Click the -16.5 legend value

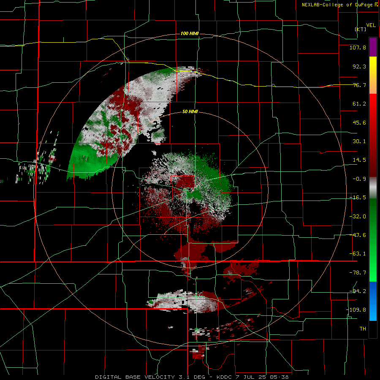pyautogui.click(x=358, y=198)
